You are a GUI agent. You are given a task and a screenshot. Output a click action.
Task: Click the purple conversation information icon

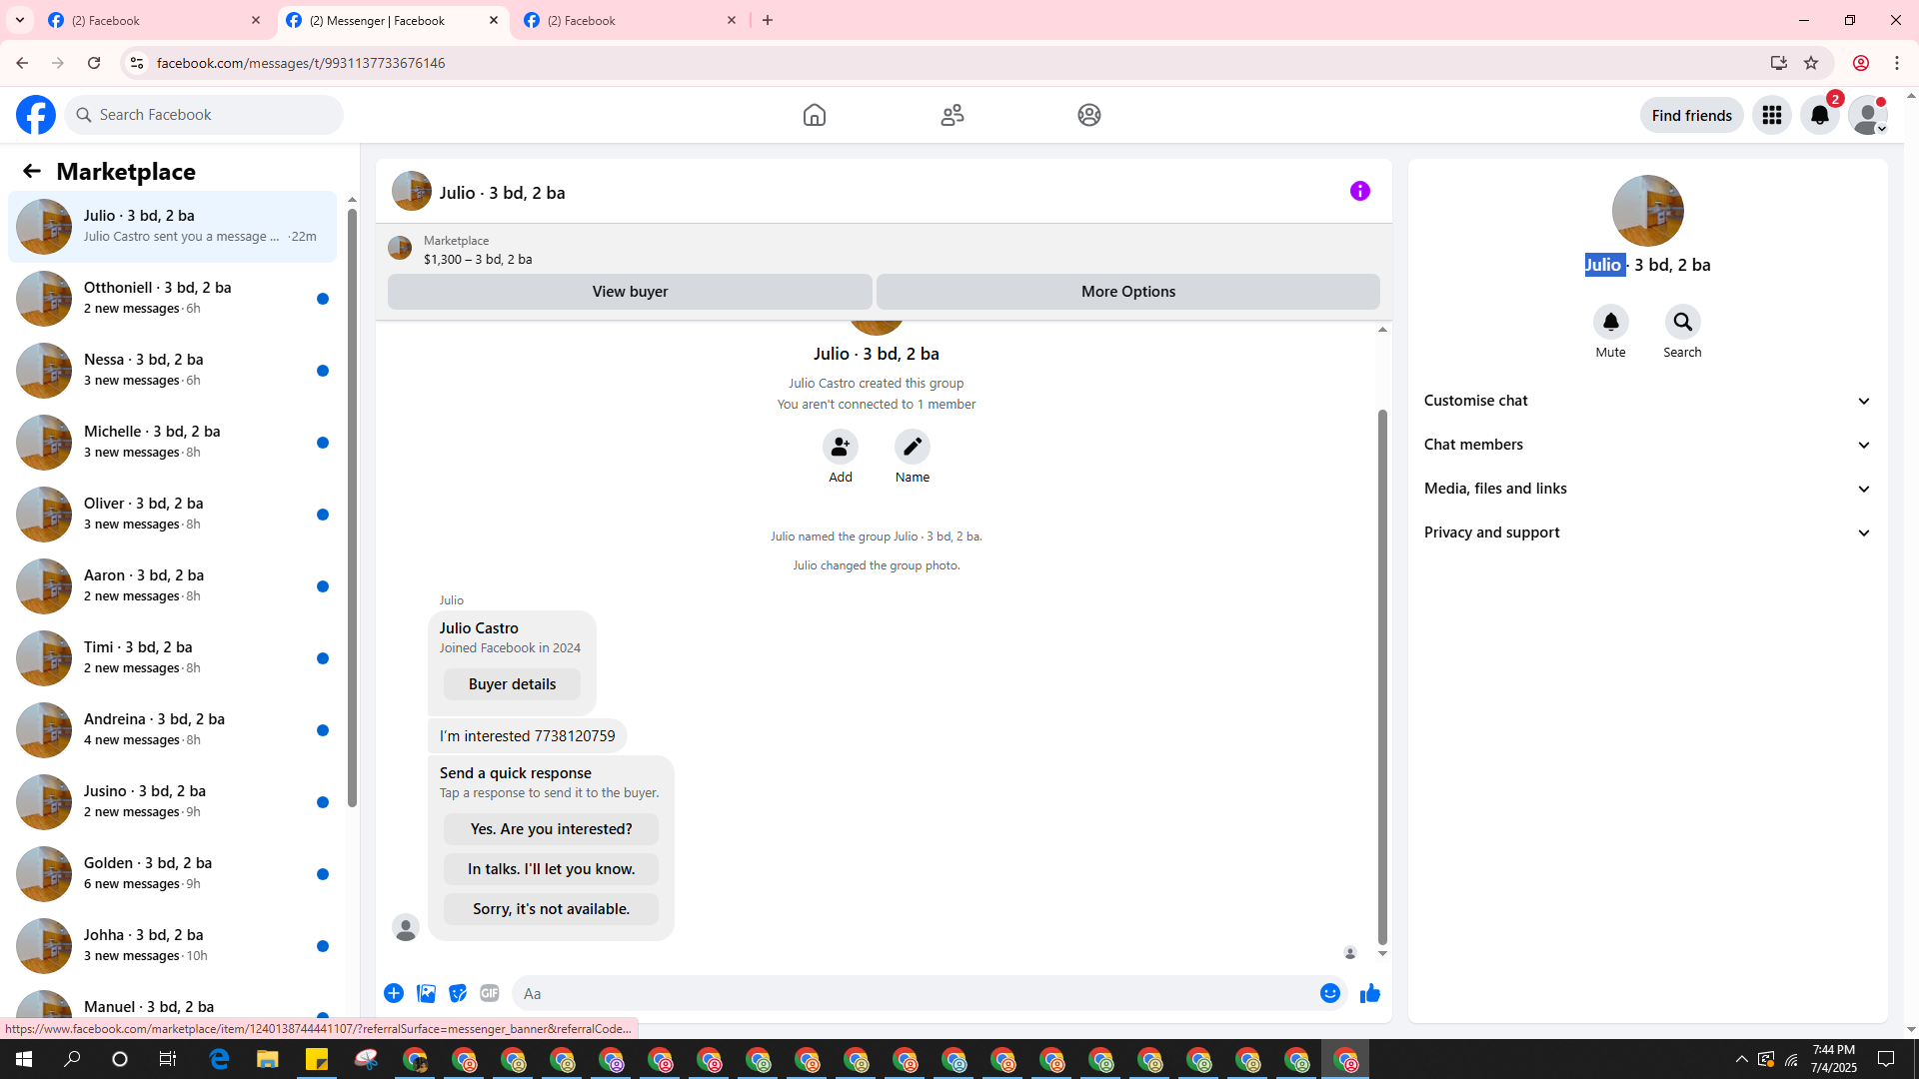[x=1359, y=191]
